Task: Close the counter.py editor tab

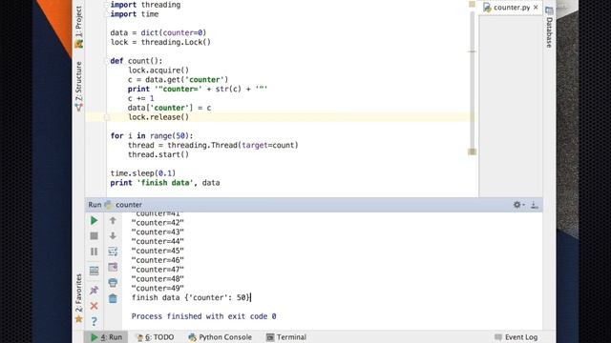Action: pos(536,8)
